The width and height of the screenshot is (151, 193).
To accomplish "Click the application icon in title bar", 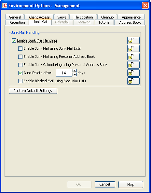I will point(5,6).
